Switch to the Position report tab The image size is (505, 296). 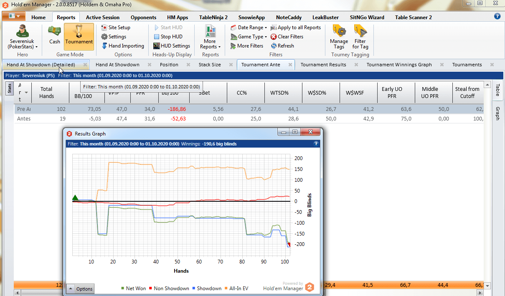[169, 65]
